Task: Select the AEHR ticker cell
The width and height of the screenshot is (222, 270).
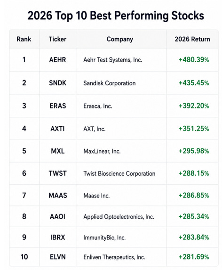Action: [57, 60]
